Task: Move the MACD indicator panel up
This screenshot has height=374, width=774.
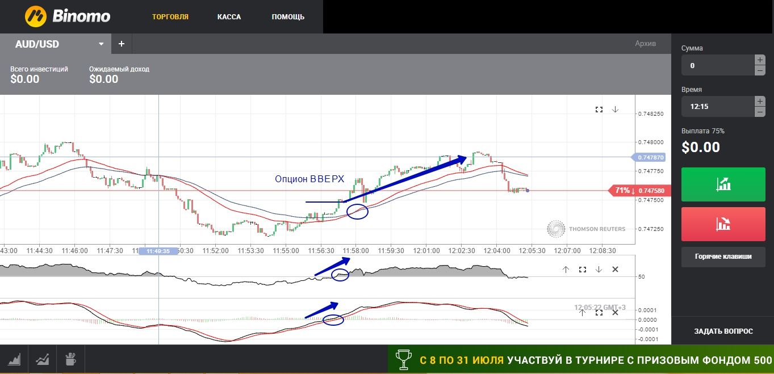Action: point(582,312)
